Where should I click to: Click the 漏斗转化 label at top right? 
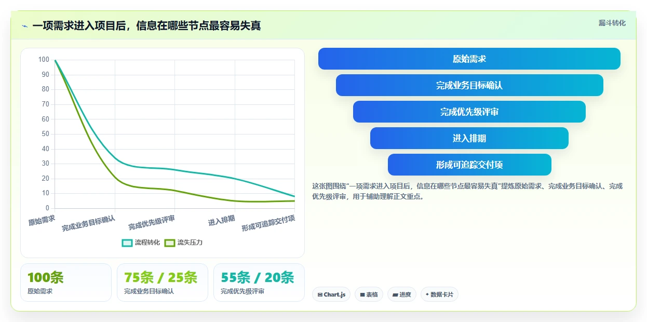(x=612, y=23)
